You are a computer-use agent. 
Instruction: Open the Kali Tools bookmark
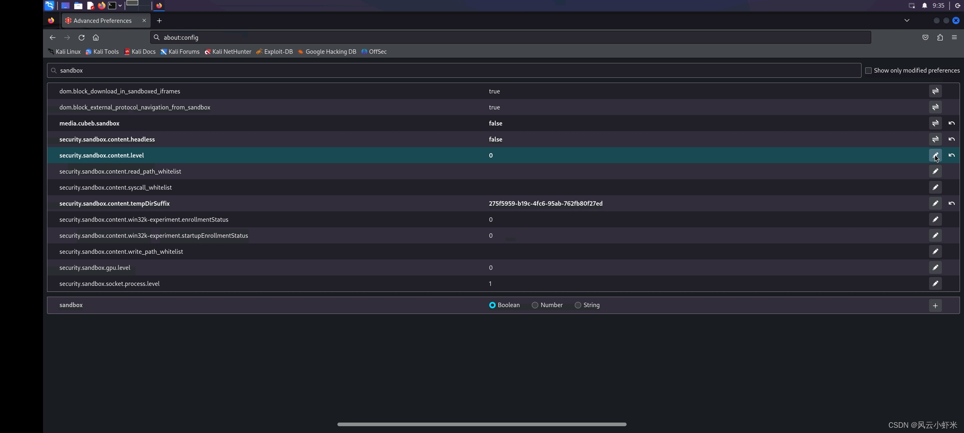coord(102,52)
